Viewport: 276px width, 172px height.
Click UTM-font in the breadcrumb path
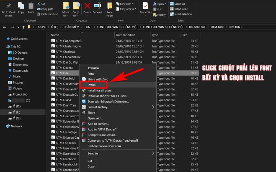(x=217, y=27)
